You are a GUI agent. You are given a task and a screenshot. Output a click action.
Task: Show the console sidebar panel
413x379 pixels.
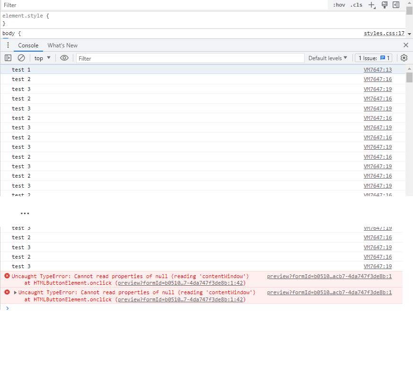(8, 58)
